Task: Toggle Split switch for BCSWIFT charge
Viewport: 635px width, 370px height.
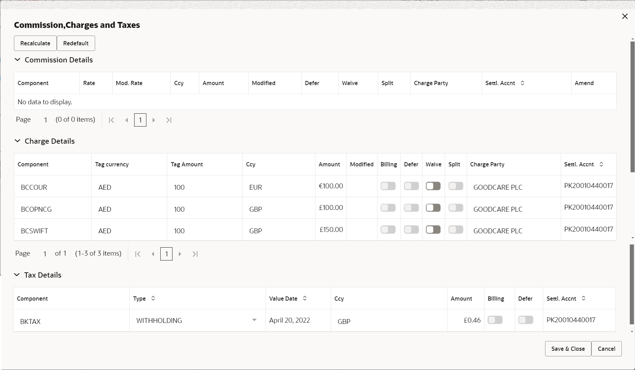Action: tap(456, 229)
